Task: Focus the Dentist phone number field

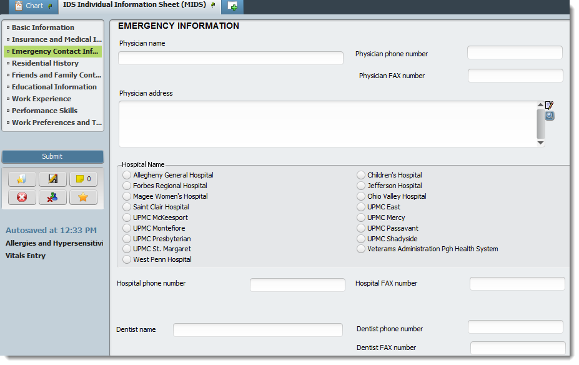Action: pyautogui.click(x=515, y=327)
